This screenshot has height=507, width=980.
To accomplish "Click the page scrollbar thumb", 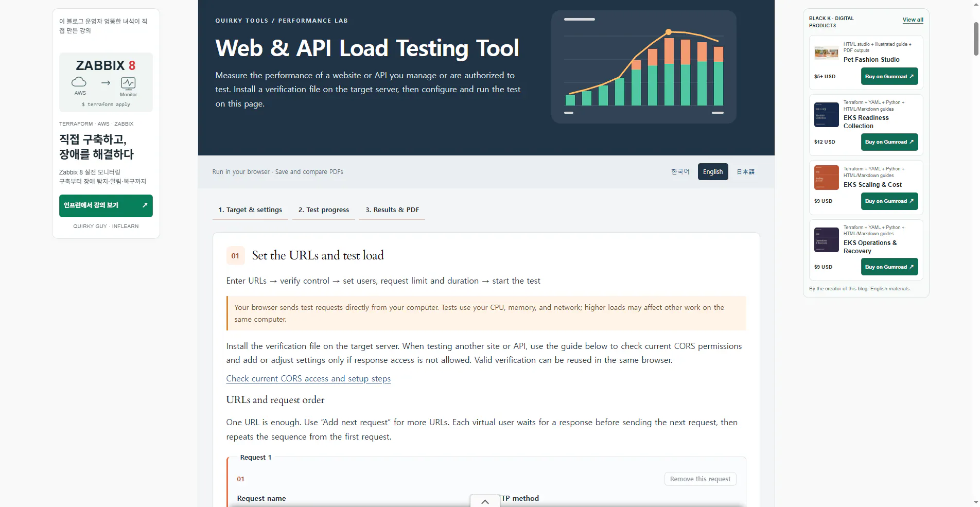I will [x=976, y=39].
